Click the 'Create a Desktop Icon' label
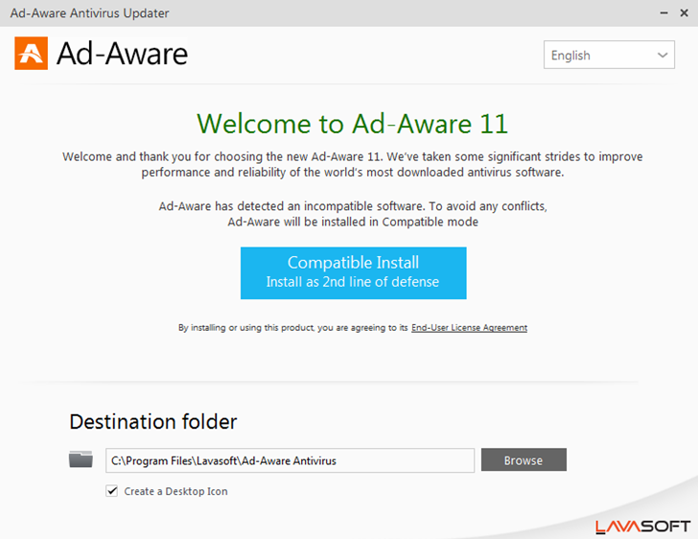 tap(175, 491)
